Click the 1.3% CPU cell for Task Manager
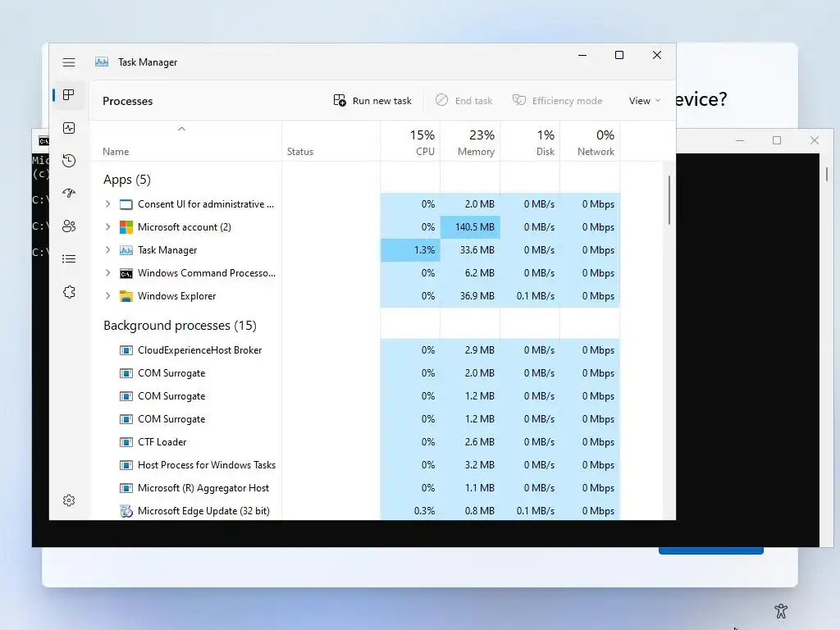This screenshot has width=840, height=630. 410,250
